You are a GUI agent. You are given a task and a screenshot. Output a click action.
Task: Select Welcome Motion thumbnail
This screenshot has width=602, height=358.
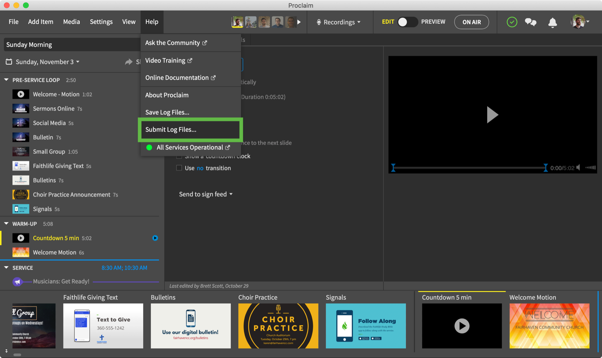click(x=550, y=326)
